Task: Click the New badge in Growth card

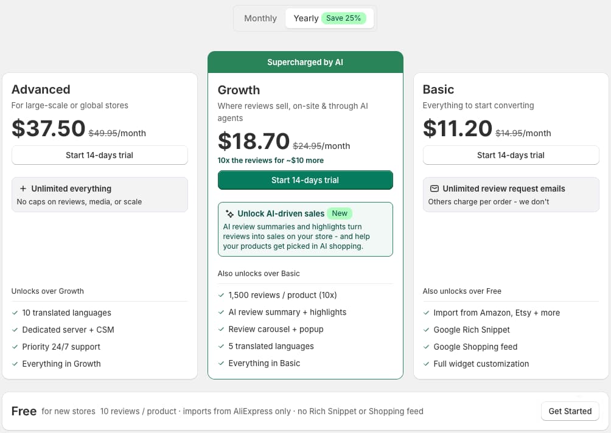Action: click(340, 213)
